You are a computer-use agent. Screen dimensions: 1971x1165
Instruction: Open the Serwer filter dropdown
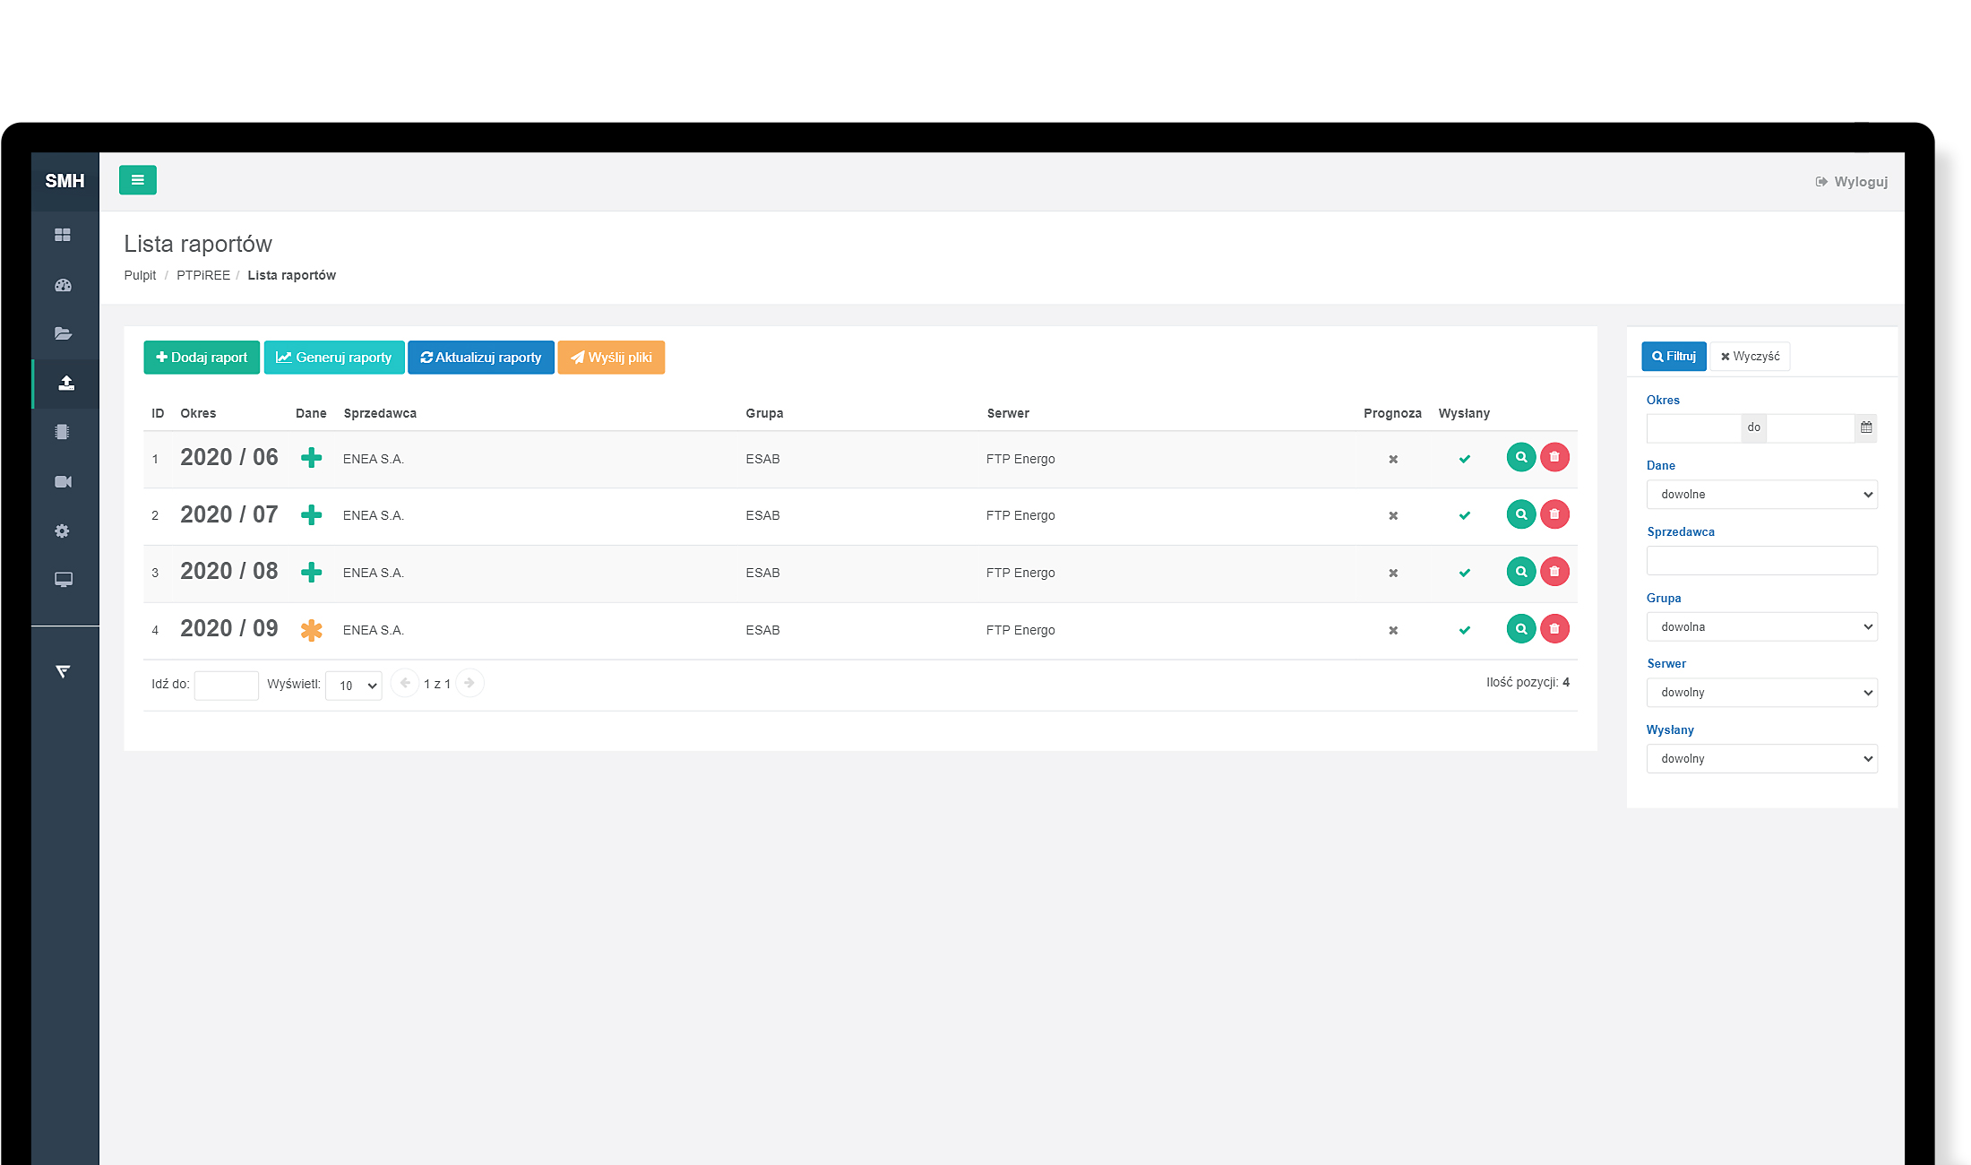point(1761,693)
